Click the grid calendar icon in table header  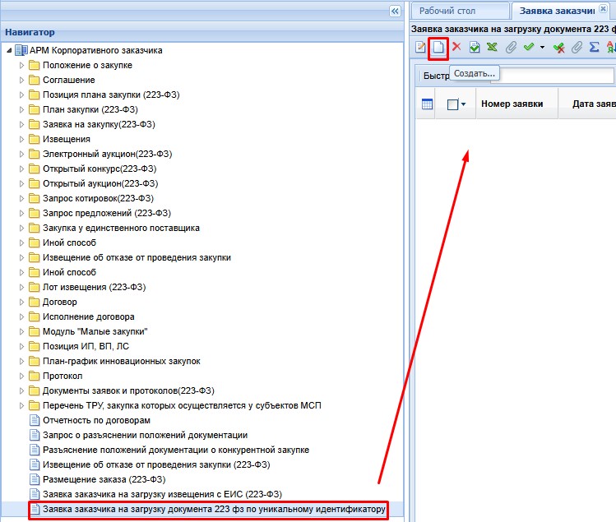[x=427, y=104]
